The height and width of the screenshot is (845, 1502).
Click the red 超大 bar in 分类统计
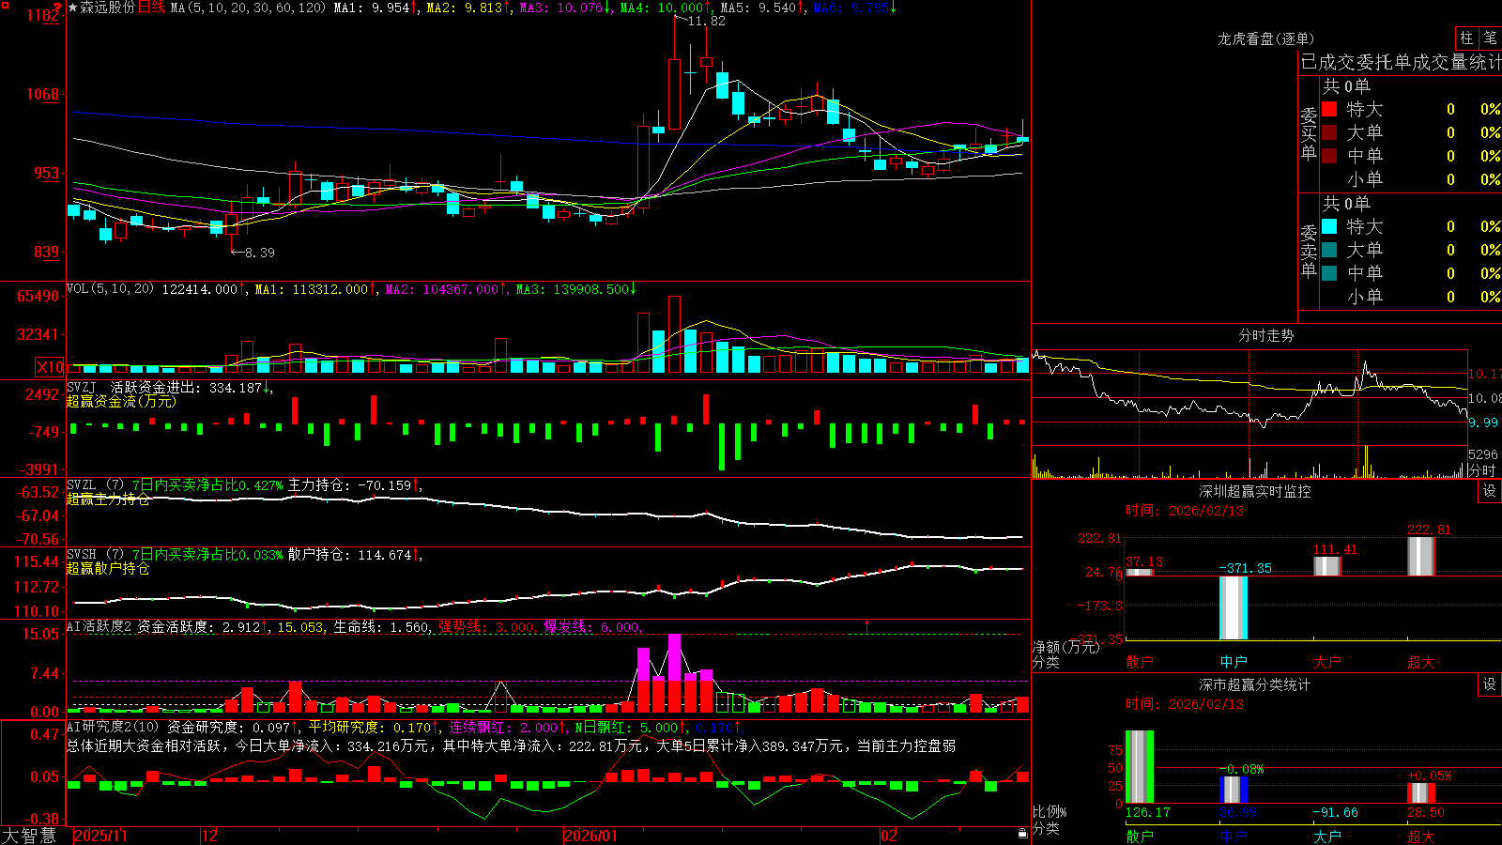tap(1421, 793)
